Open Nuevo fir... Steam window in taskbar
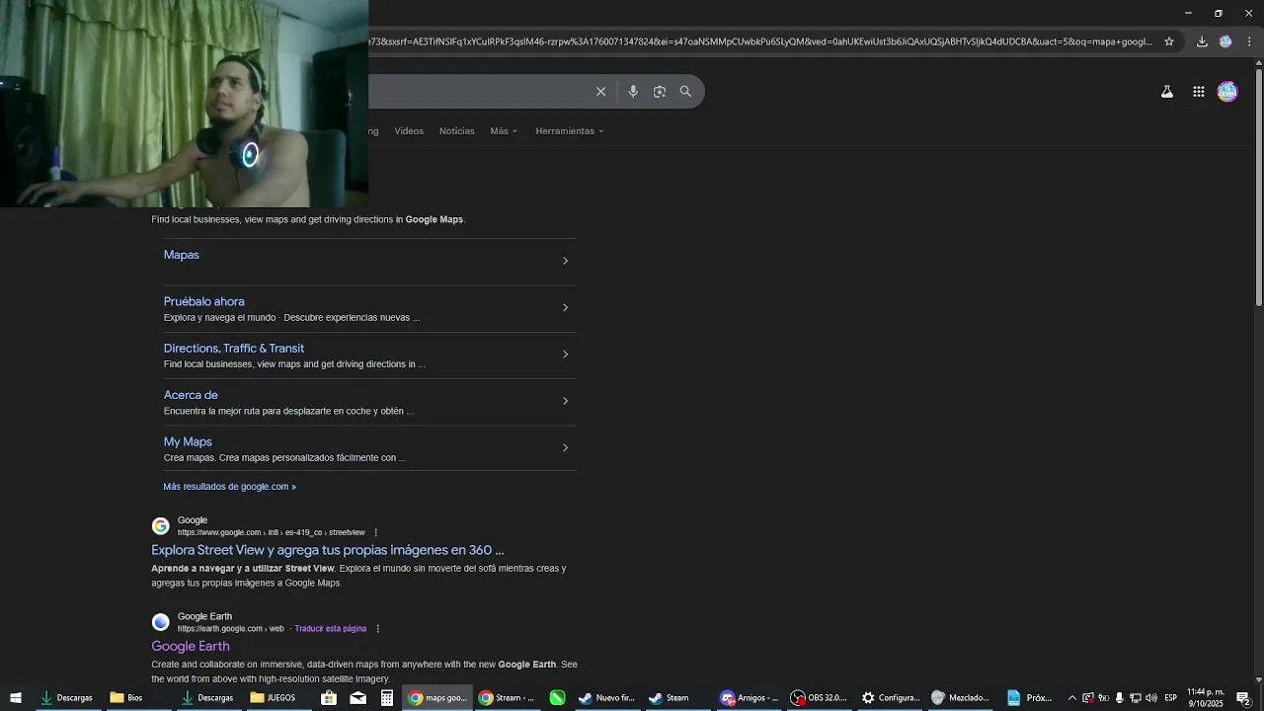This screenshot has width=1264, height=711. coord(606,698)
